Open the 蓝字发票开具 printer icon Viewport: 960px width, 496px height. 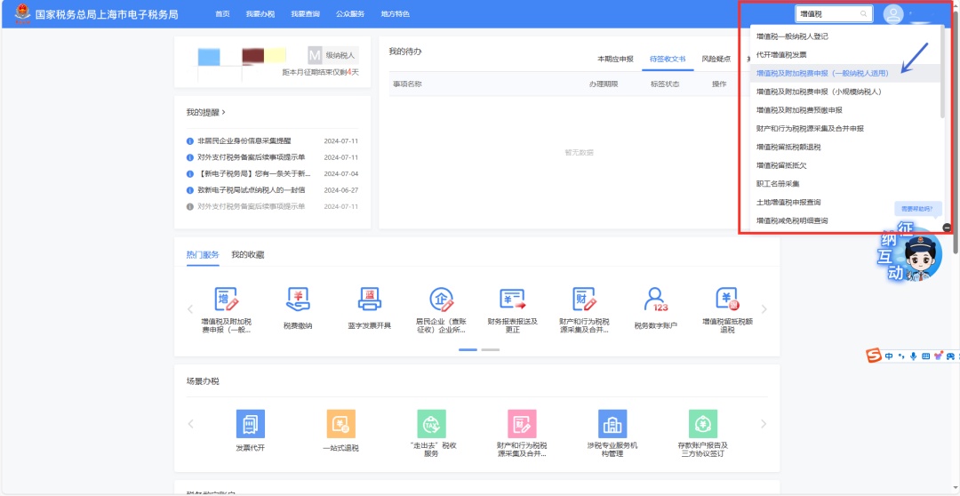[x=369, y=298]
